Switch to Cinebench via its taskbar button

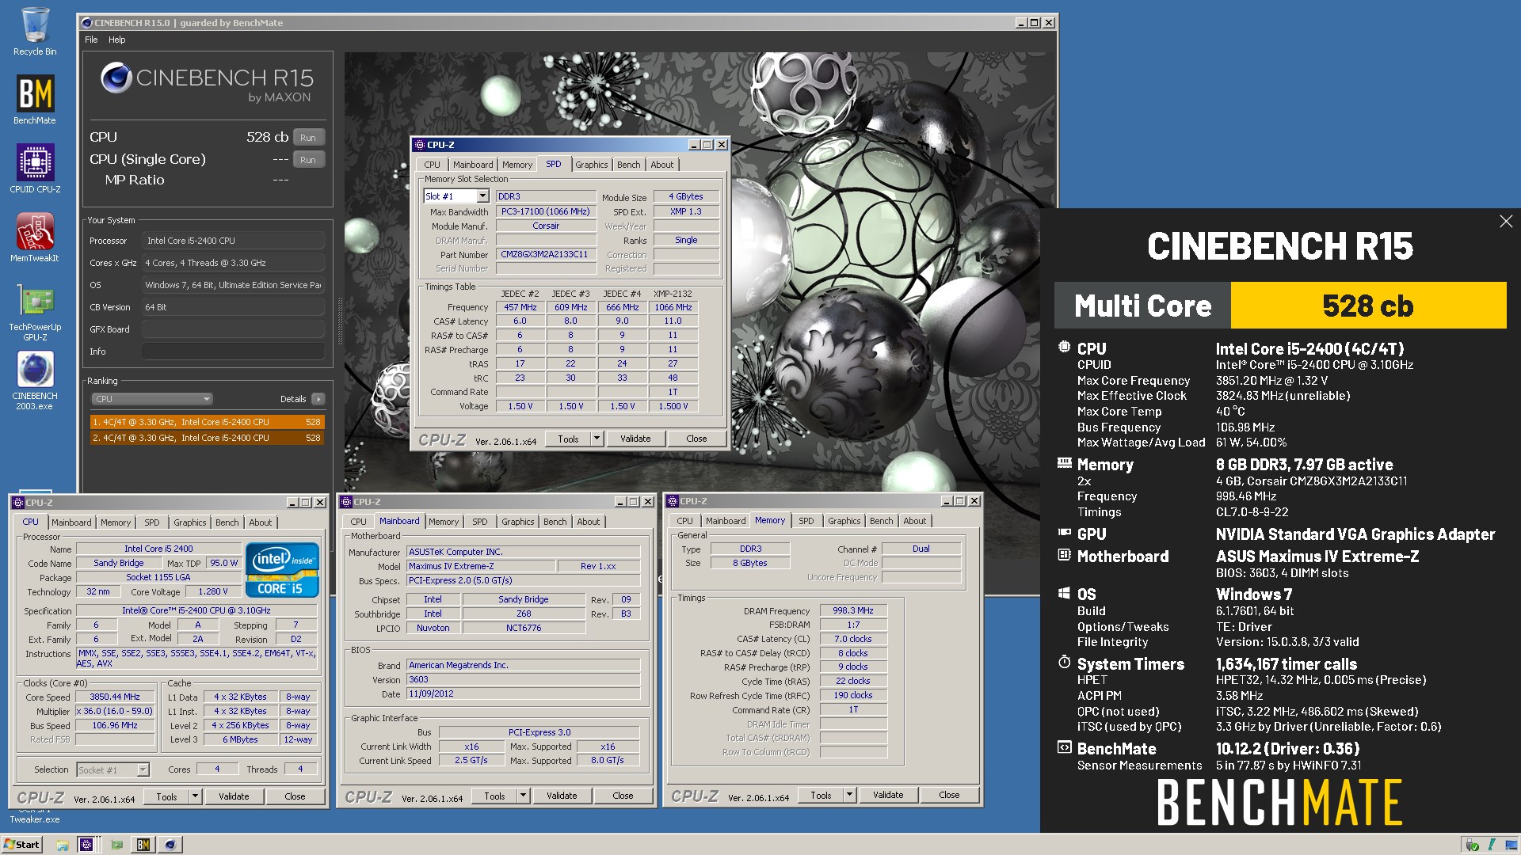coord(170,845)
